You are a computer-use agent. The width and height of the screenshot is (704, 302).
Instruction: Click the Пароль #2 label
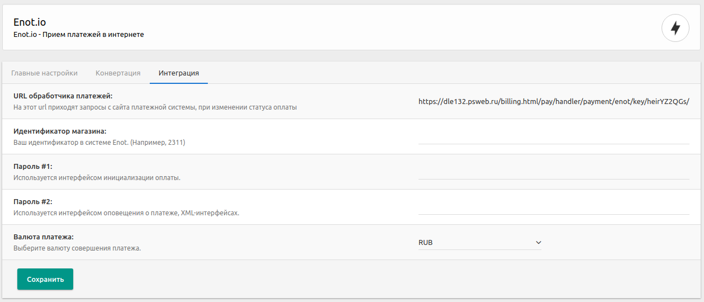coord(33,202)
